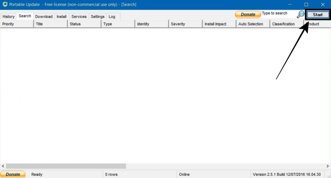The height and width of the screenshot is (178, 331).
Task: Click the Start button
Action: tap(318, 15)
